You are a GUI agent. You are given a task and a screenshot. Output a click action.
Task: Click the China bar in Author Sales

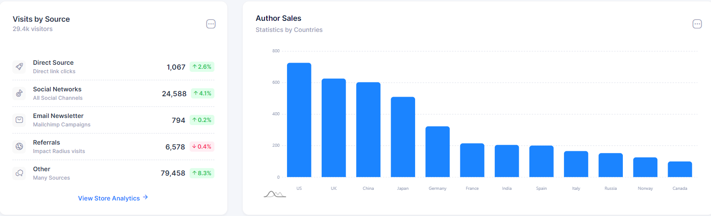(x=368, y=130)
